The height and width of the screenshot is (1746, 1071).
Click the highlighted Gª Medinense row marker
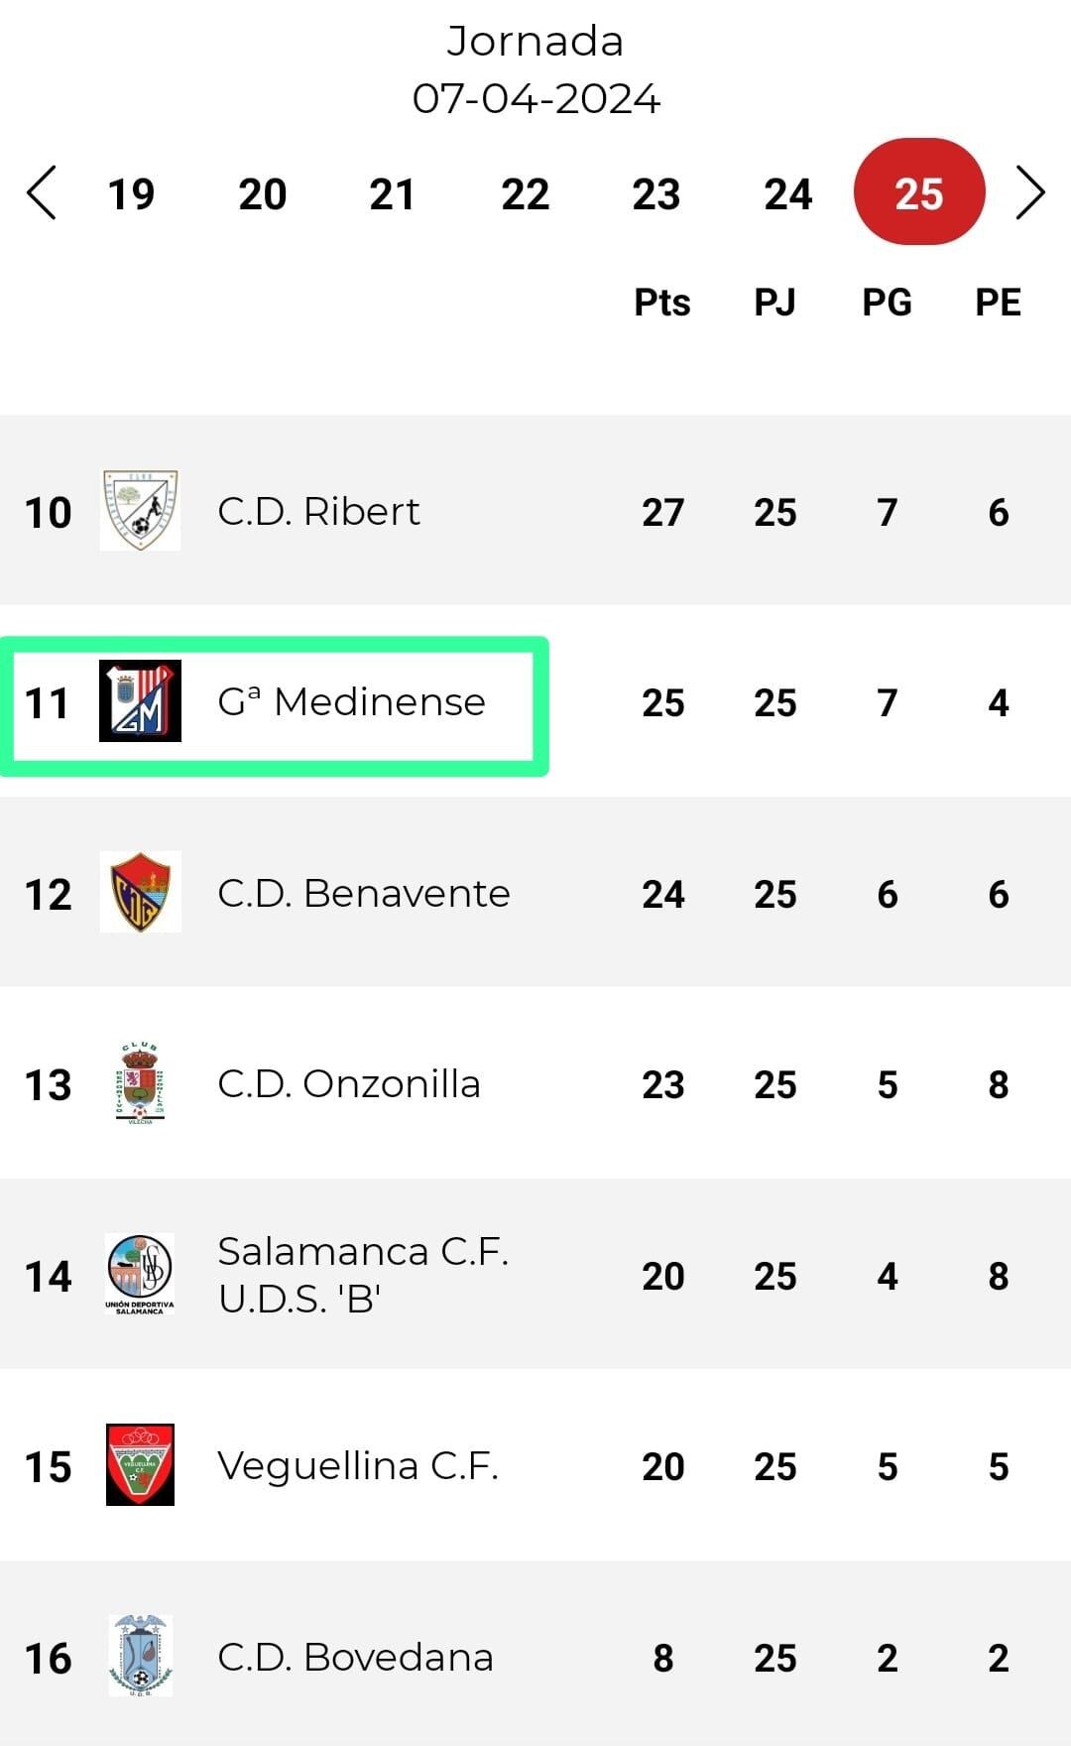pos(276,700)
